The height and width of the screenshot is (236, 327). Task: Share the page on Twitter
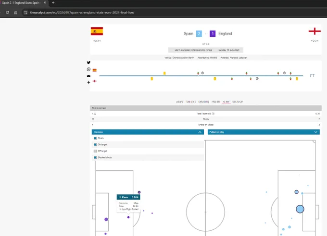click(88, 62)
